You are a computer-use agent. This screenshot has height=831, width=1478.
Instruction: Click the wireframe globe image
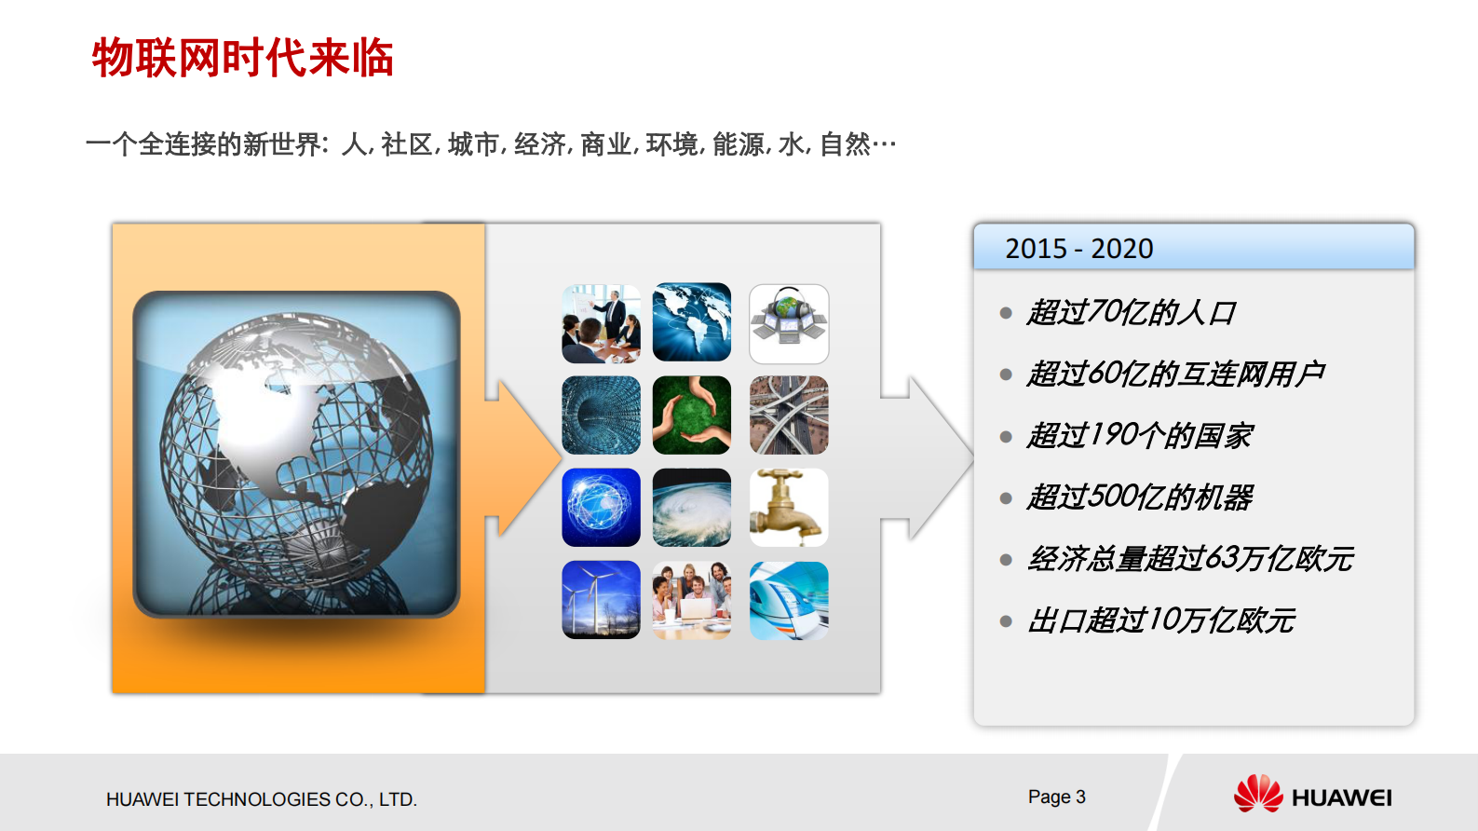296,454
